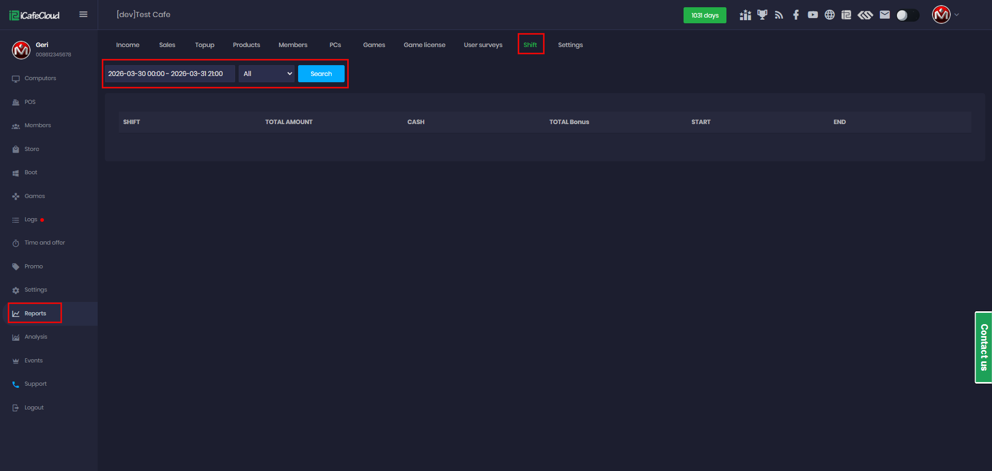Open the Facebook link icon
The image size is (992, 471).
pos(796,15)
